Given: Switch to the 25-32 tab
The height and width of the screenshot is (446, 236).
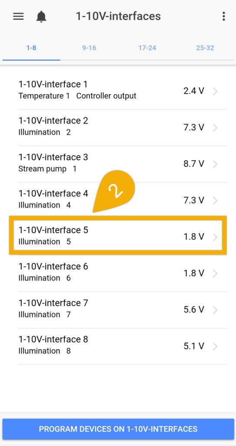Looking at the screenshot, I should click(205, 48).
